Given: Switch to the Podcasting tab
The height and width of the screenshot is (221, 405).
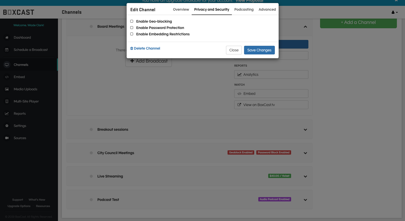Looking at the screenshot, I should 244,9.
